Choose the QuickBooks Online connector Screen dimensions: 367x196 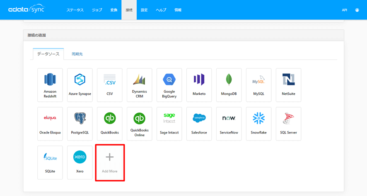[x=140, y=124]
